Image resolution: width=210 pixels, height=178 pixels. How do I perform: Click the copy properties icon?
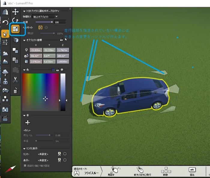click(15, 60)
